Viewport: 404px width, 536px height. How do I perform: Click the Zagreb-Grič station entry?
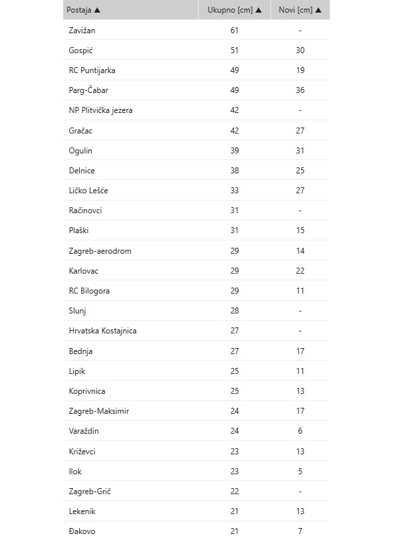tap(90, 491)
